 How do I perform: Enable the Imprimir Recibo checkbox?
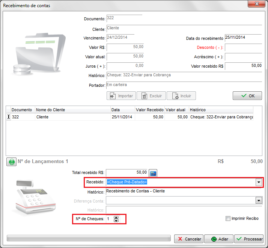pos(228,218)
